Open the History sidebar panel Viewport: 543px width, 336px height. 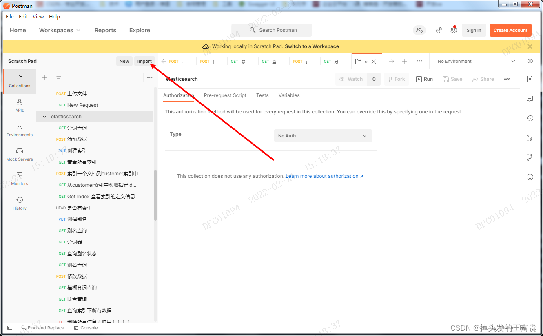(20, 203)
